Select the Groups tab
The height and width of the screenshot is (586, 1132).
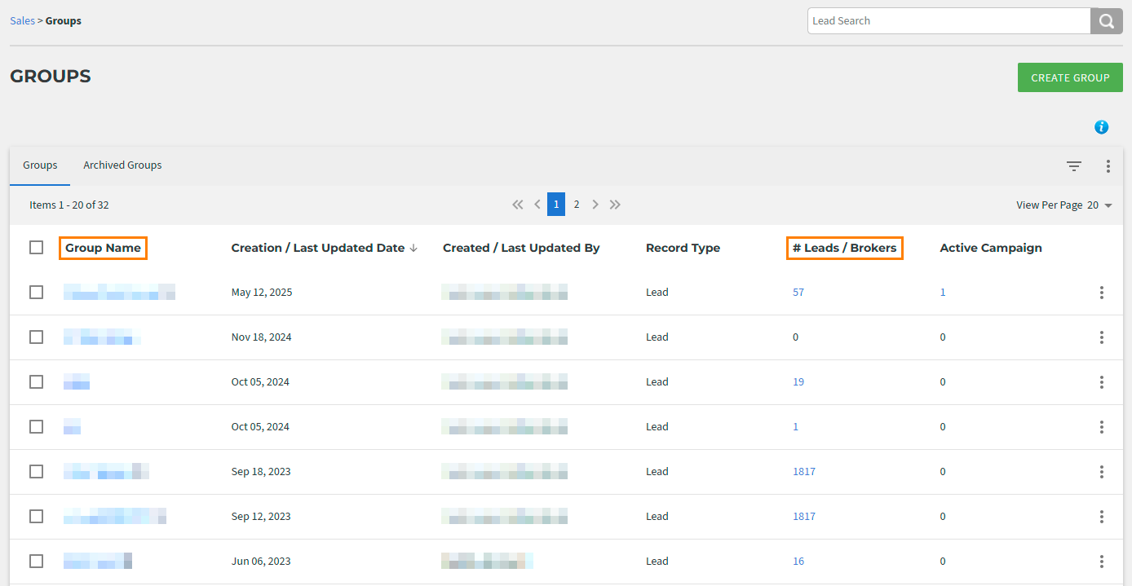coord(40,165)
